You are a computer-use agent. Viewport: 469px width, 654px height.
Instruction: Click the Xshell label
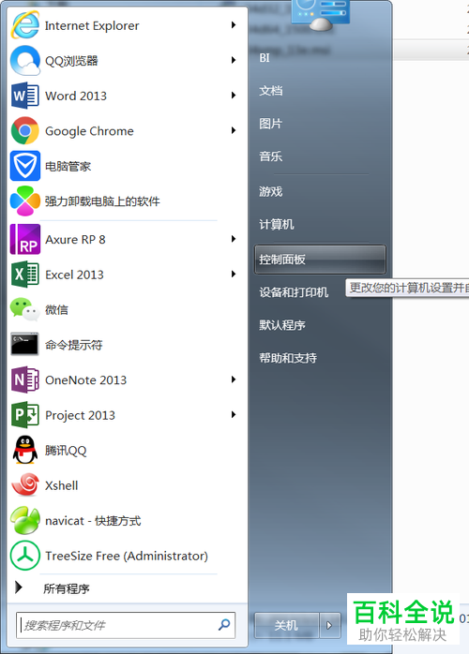tap(61, 485)
